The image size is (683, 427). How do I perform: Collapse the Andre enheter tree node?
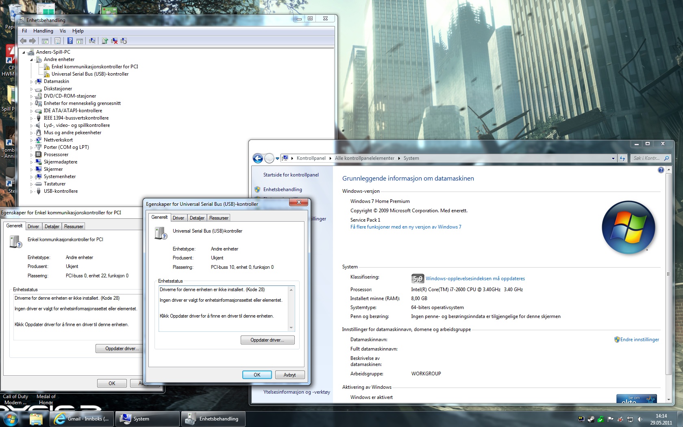pos(31,59)
